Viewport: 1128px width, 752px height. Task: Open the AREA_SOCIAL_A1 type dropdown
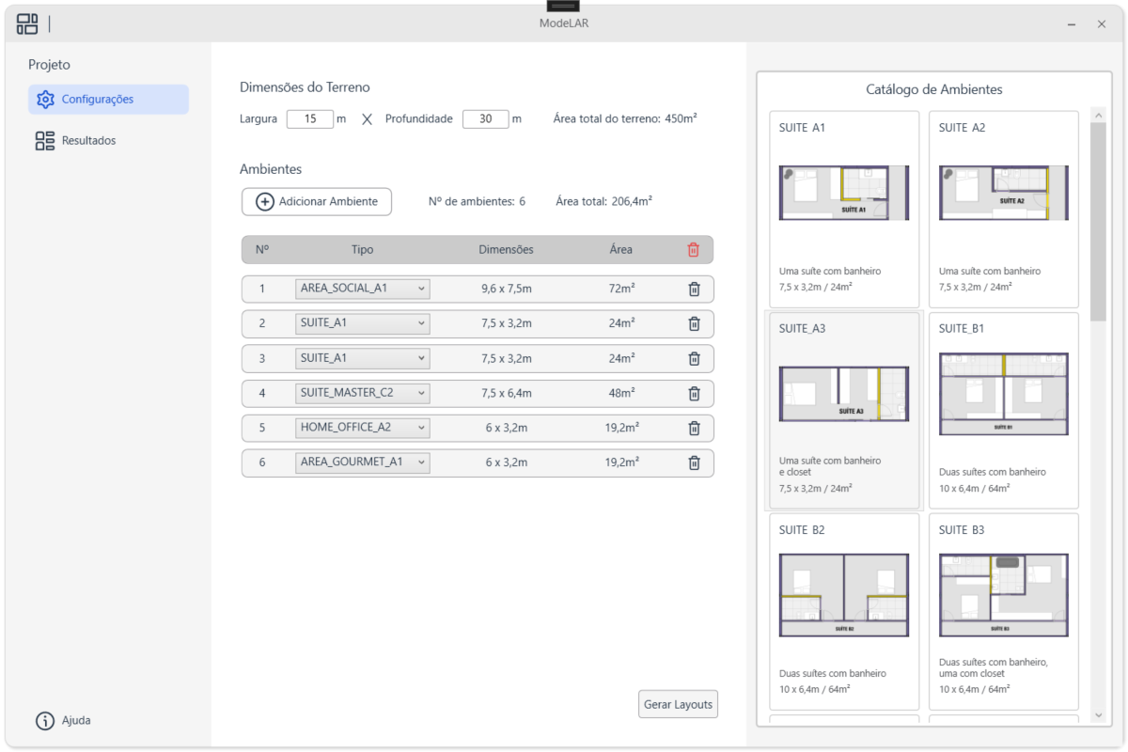point(362,290)
